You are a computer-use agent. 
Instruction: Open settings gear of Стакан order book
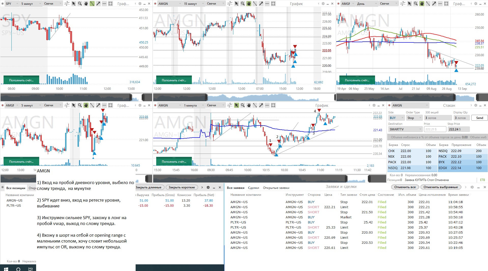coord(475,105)
